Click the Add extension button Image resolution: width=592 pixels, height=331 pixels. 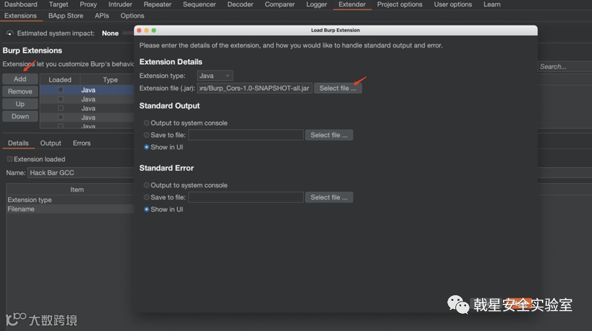coord(20,79)
